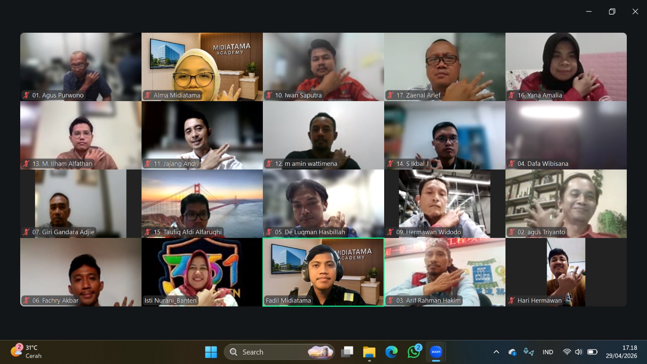
Task: Click the muted mic icon beside Hari Hermawan
Action: (x=512, y=301)
